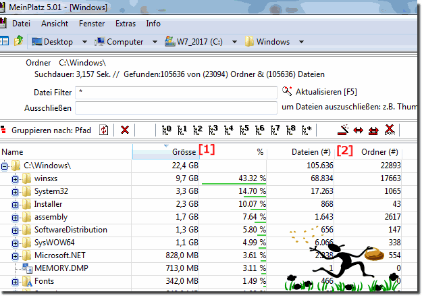The image size is (422, 296).
Task: Open the Extras menu
Action: [x=126, y=24]
